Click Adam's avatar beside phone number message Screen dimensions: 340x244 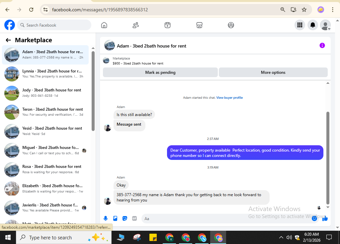click(108, 201)
